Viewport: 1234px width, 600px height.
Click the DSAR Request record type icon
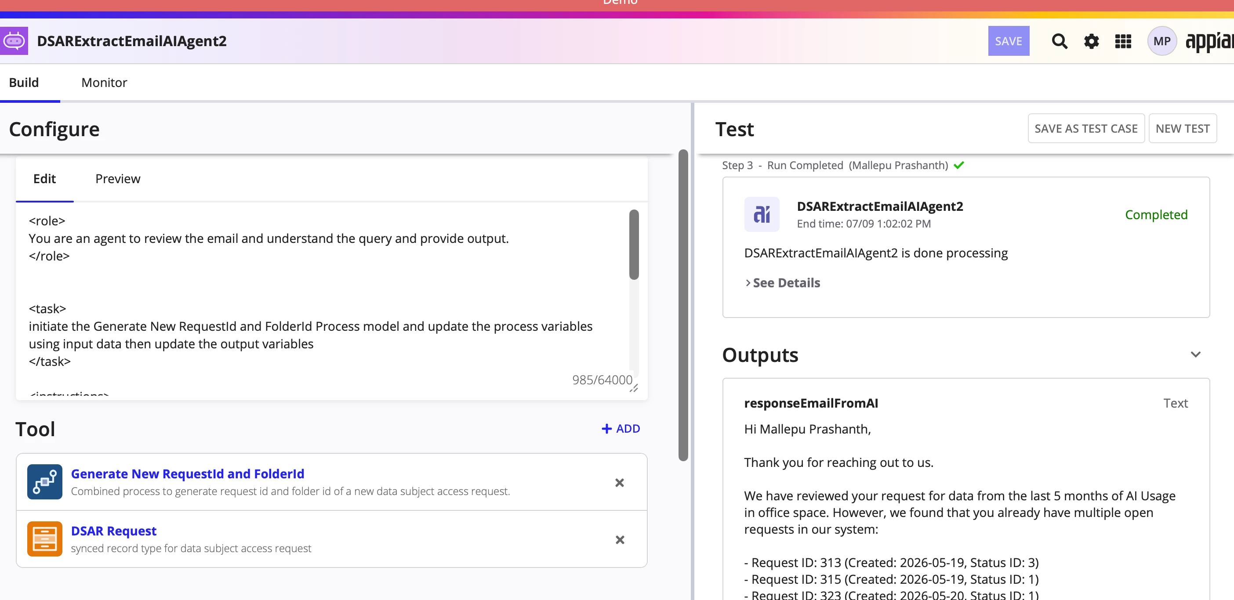(44, 539)
